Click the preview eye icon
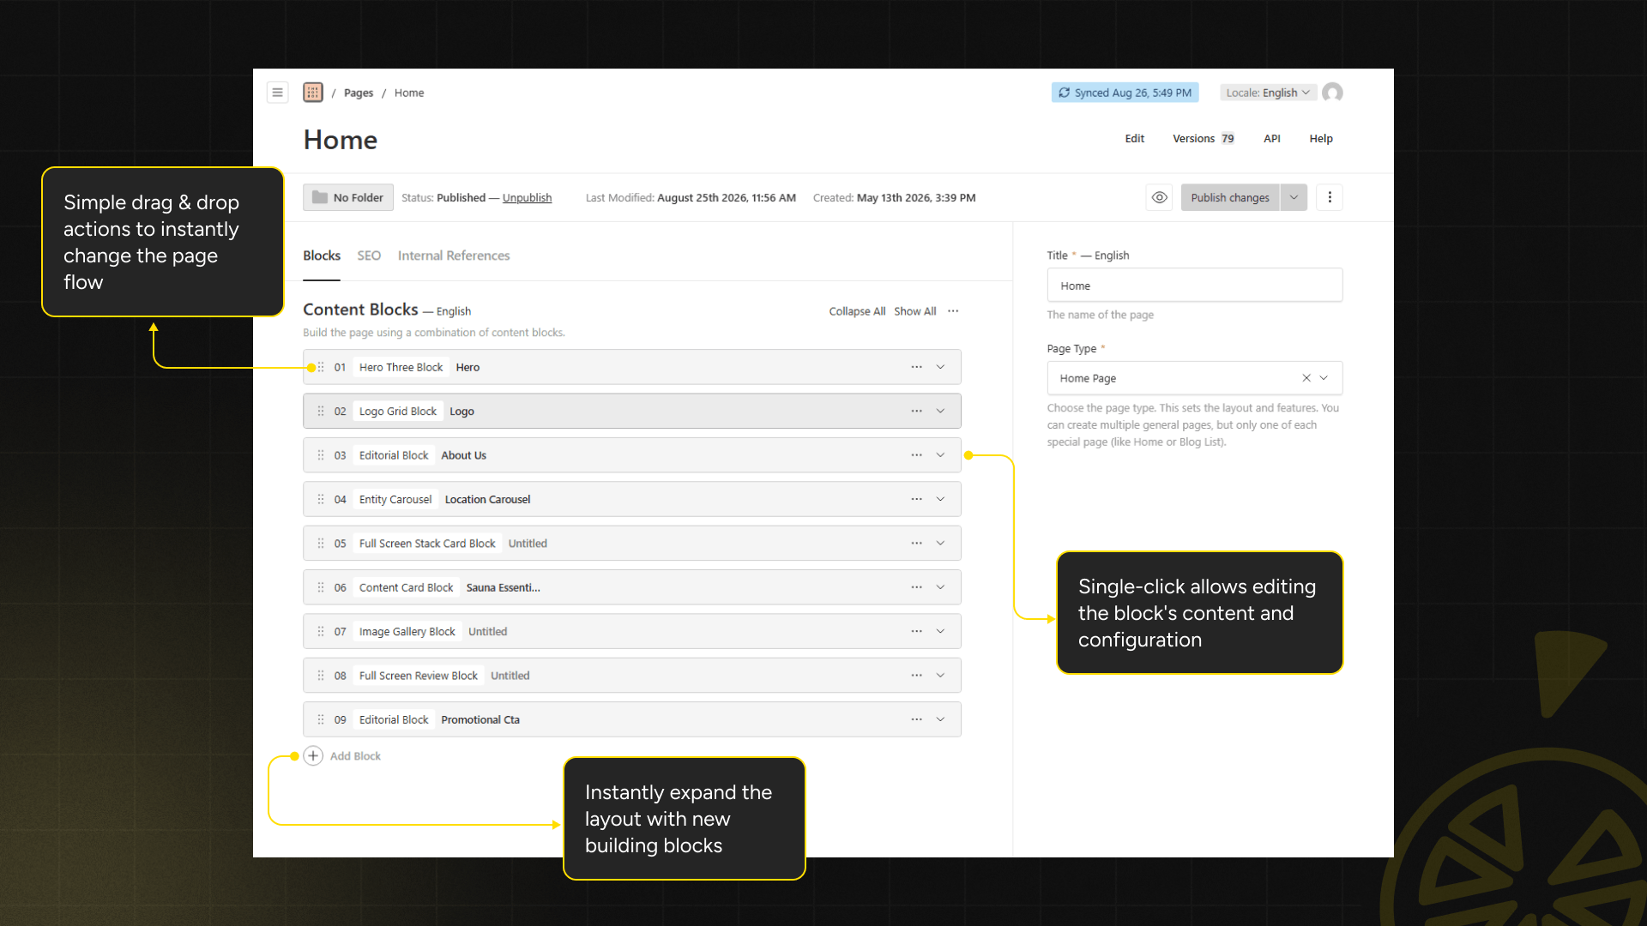The image size is (1647, 926). [x=1159, y=197]
